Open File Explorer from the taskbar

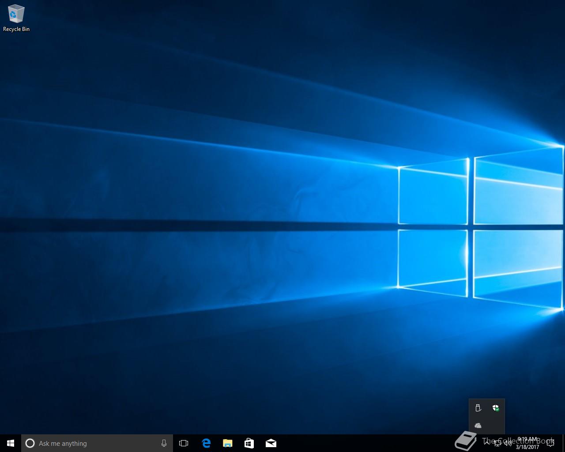pyautogui.click(x=228, y=443)
